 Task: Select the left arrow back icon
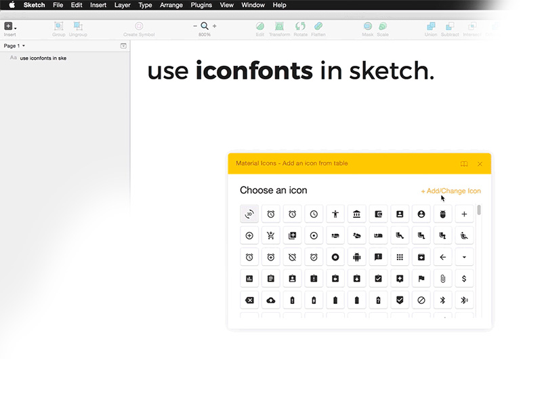[443, 257]
